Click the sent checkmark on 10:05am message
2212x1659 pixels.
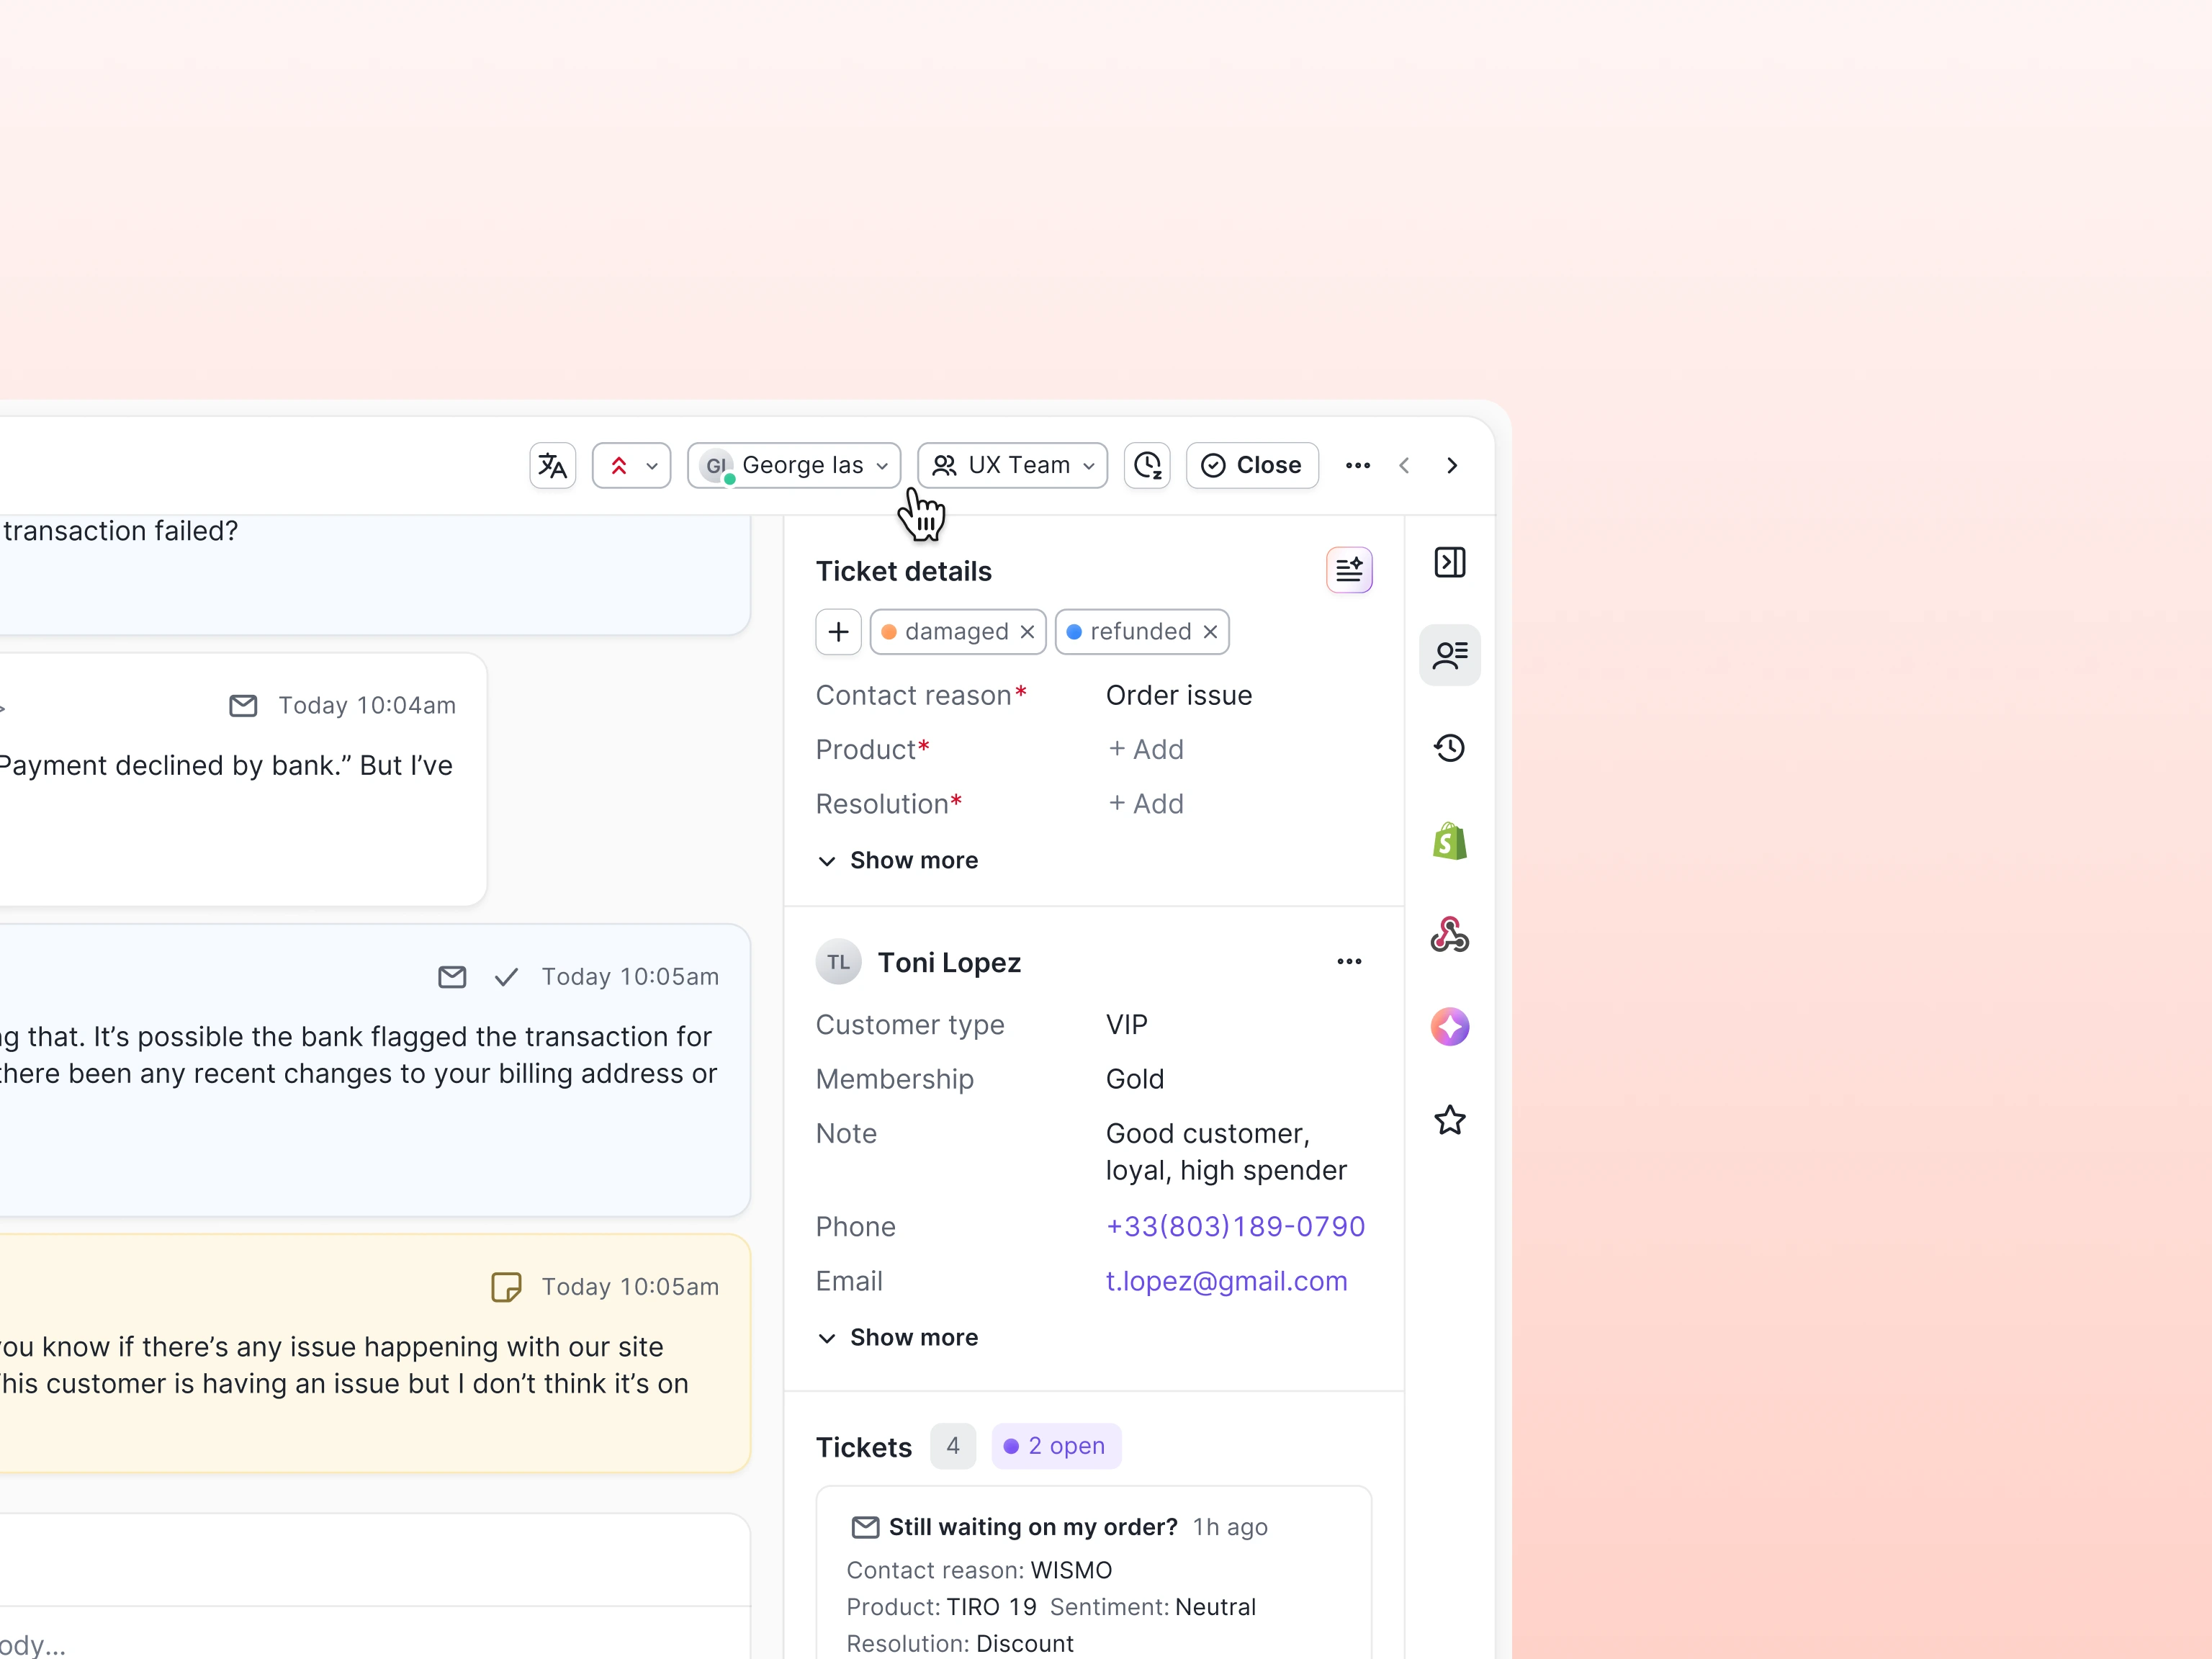(506, 977)
